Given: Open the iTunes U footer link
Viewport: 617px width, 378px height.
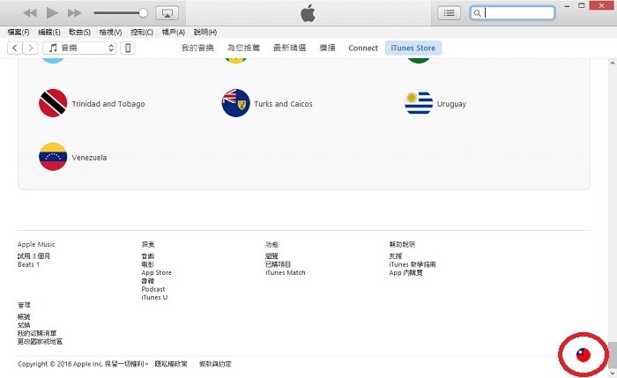Looking at the screenshot, I should [x=154, y=297].
